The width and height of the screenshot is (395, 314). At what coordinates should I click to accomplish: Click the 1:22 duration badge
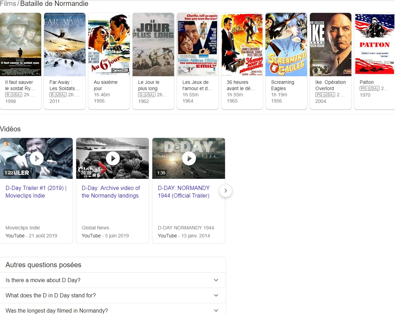(9, 173)
